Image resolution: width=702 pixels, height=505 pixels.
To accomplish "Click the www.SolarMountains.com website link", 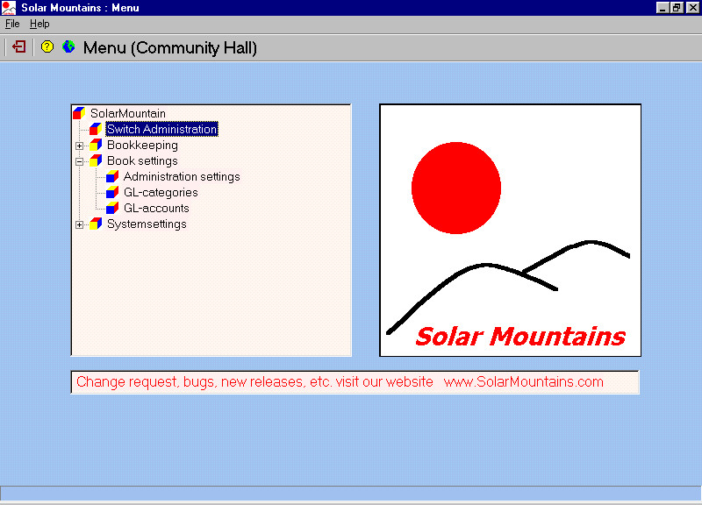I will coord(523,381).
